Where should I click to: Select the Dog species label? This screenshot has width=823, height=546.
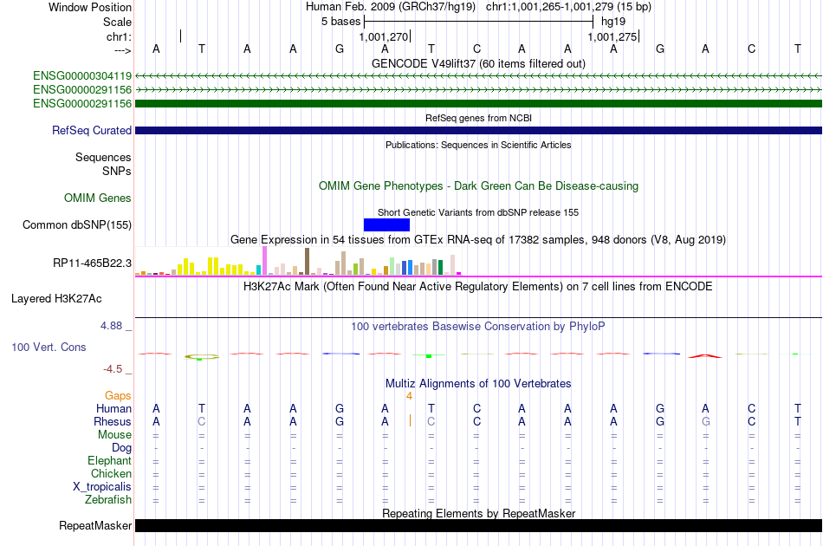(x=121, y=448)
